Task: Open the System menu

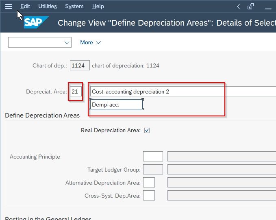Action: point(74,7)
